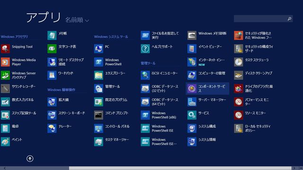303x170 pixels.
Task: Launch サーバー マネージャー icon
Action: click(x=192, y=102)
